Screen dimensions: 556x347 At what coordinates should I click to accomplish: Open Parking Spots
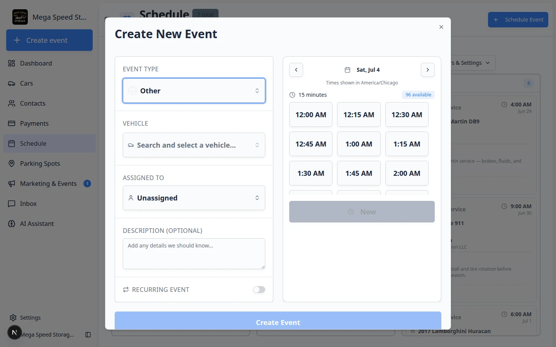[49, 163]
